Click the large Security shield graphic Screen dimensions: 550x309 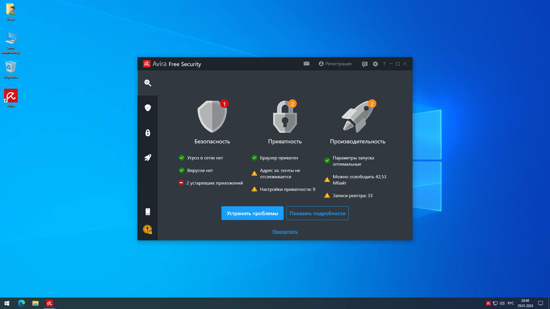tap(212, 117)
